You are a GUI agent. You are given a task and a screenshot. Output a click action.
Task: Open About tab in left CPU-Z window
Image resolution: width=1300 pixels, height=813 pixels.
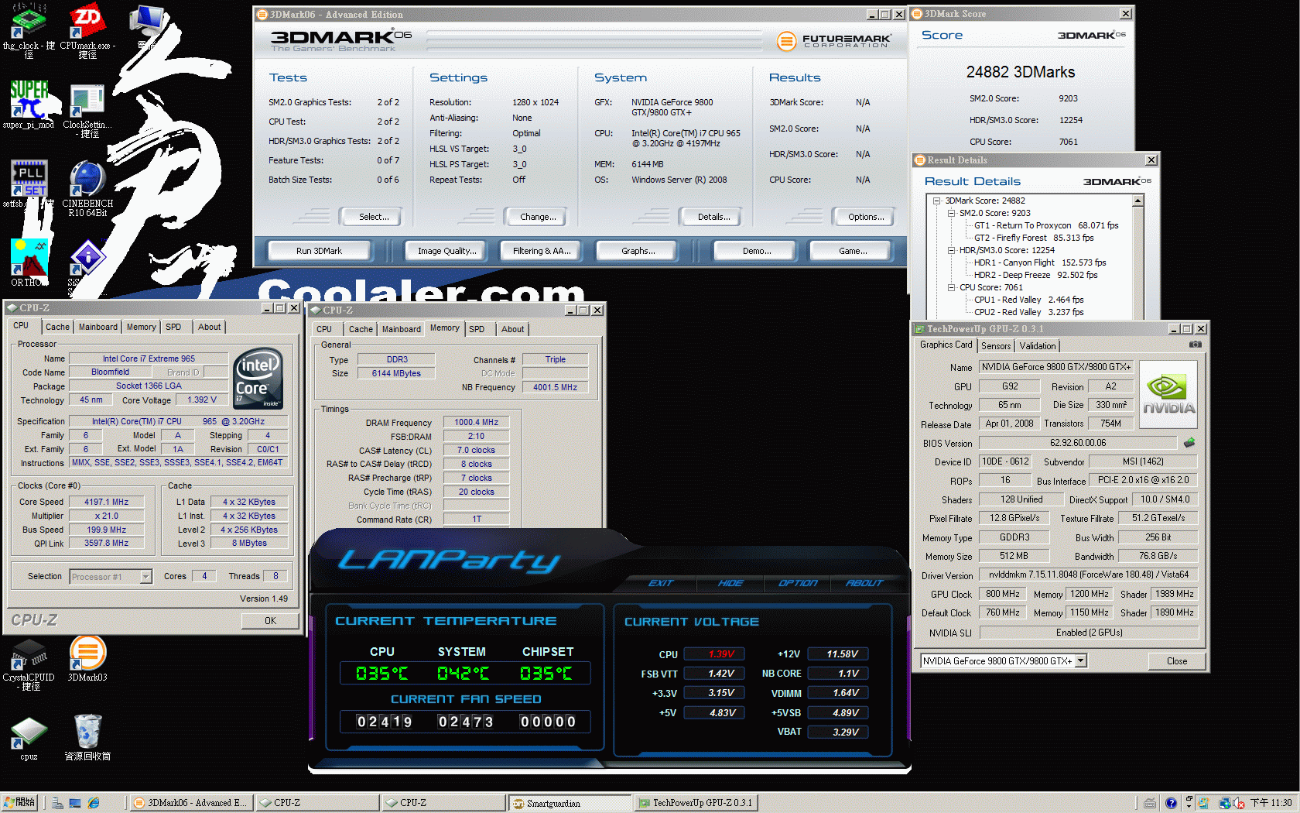(x=209, y=327)
